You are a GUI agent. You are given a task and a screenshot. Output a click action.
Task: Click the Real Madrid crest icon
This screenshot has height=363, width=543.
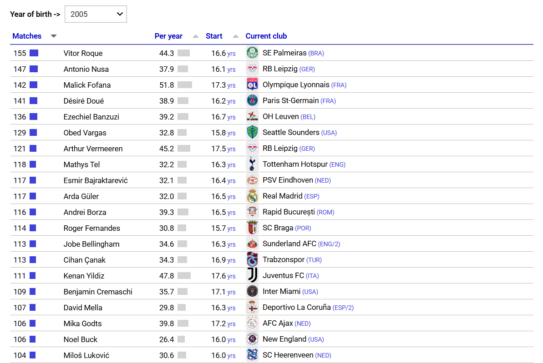pyautogui.click(x=252, y=196)
